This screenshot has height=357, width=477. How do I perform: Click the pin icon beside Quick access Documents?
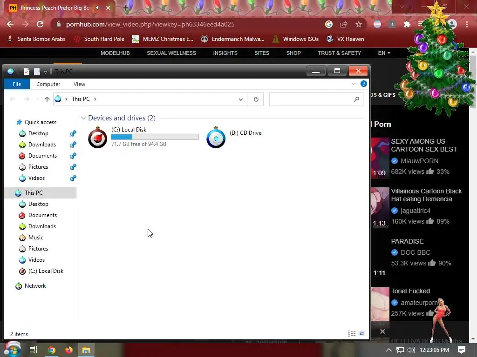click(73, 156)
